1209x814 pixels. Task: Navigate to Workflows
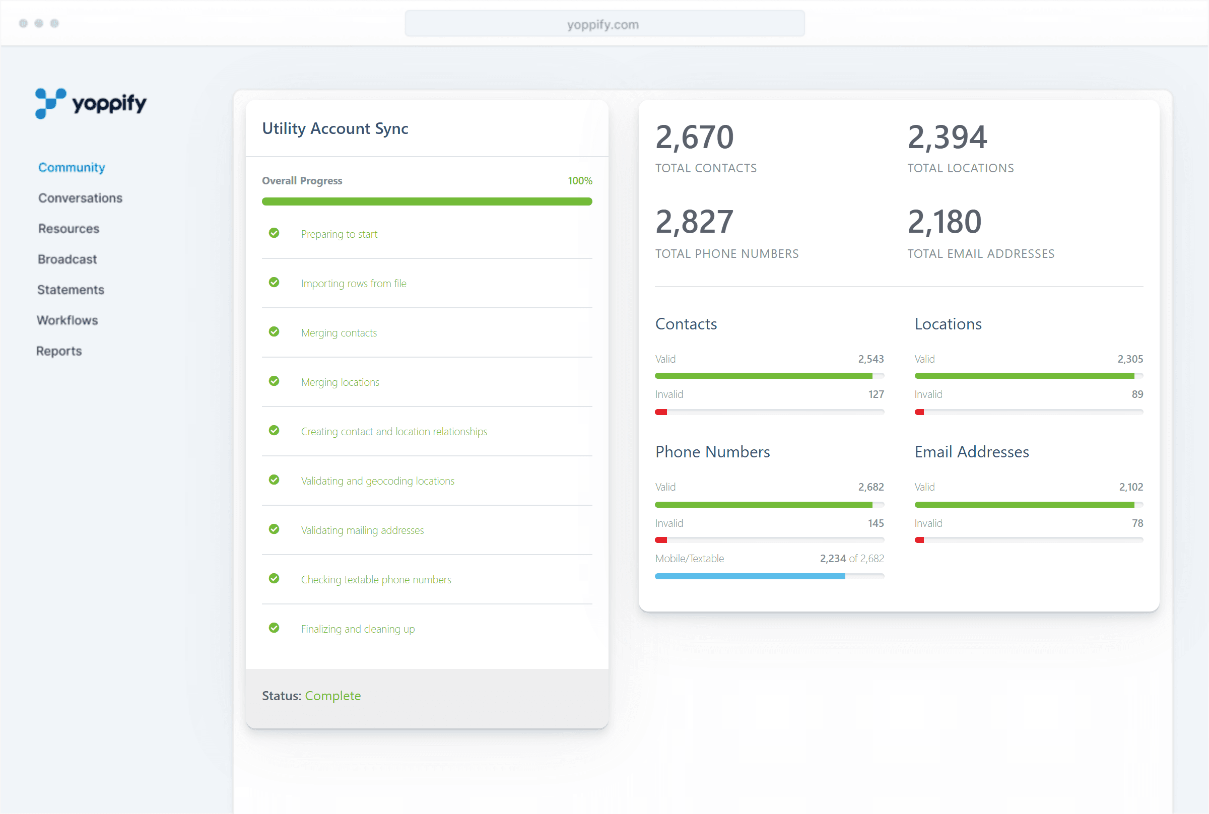click(x=68, y=320)
